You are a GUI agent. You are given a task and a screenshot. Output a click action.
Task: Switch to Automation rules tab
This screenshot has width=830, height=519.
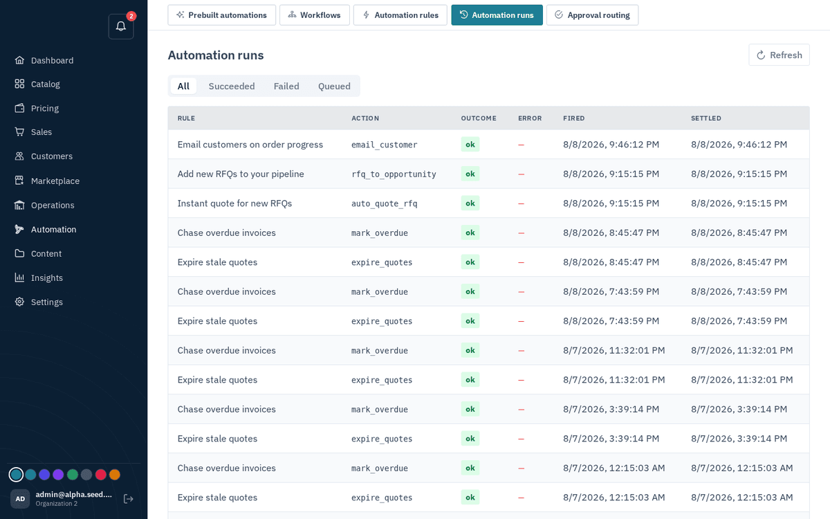pos(400,15)
